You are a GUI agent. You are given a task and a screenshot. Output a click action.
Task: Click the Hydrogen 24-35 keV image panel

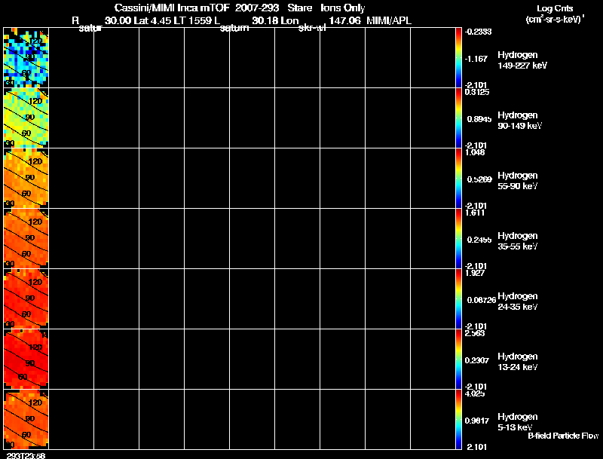(x=26, y=299)
